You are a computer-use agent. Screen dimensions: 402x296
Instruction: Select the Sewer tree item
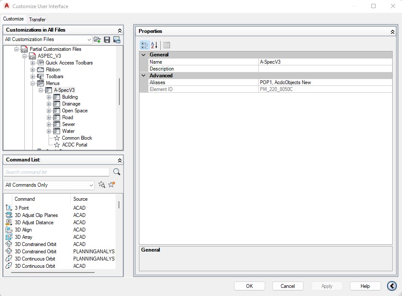(69, 124)
